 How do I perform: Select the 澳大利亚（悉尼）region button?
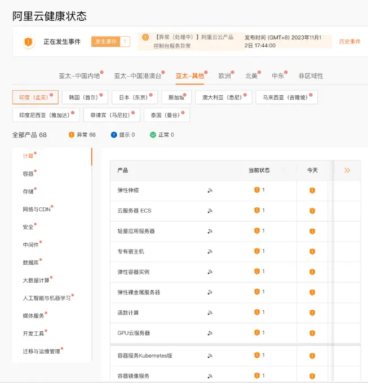[x=224, y=97]
